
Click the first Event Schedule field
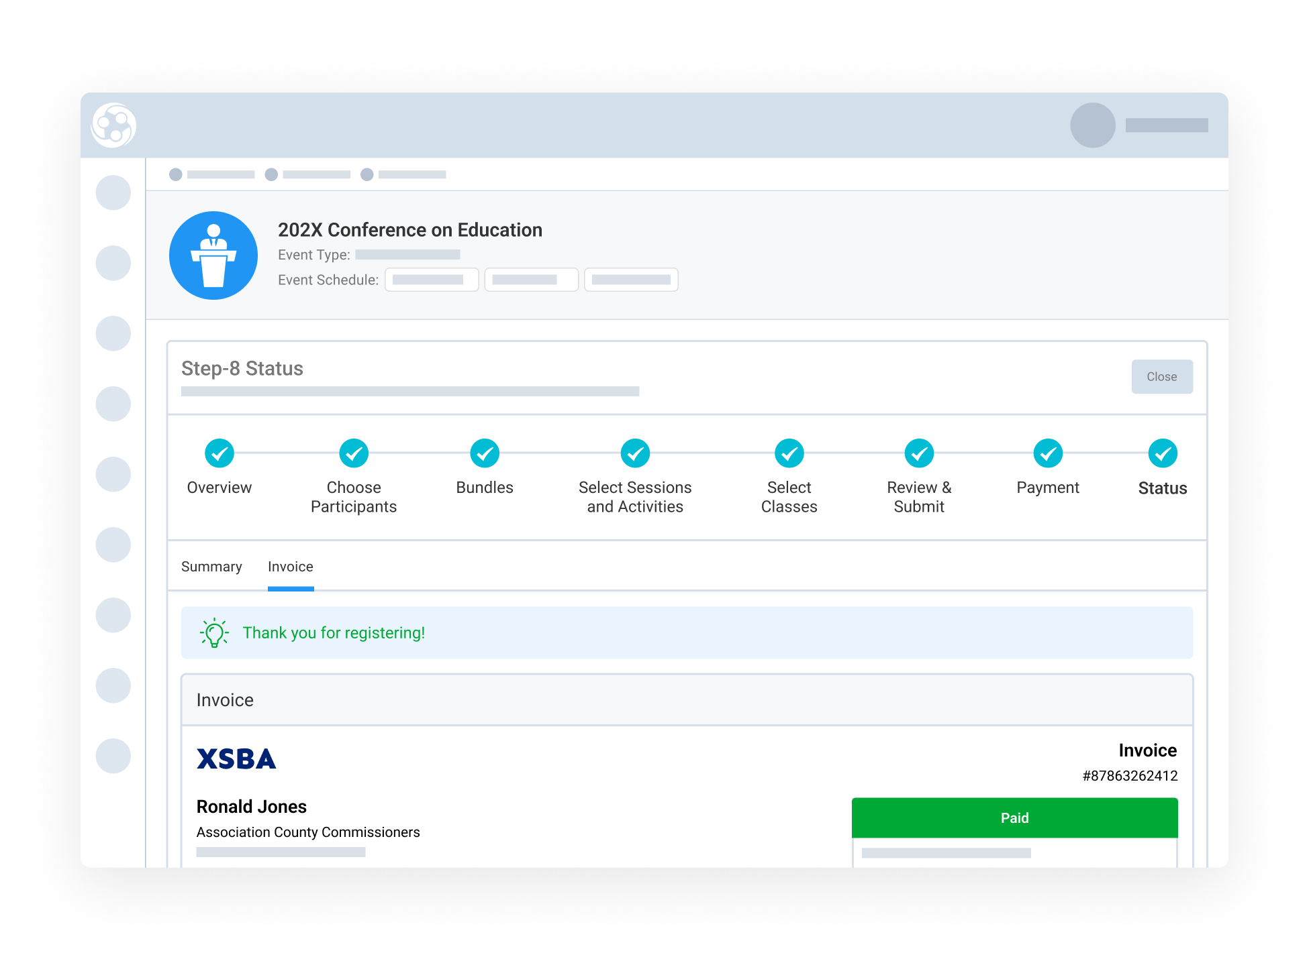(x=432, y=280)
